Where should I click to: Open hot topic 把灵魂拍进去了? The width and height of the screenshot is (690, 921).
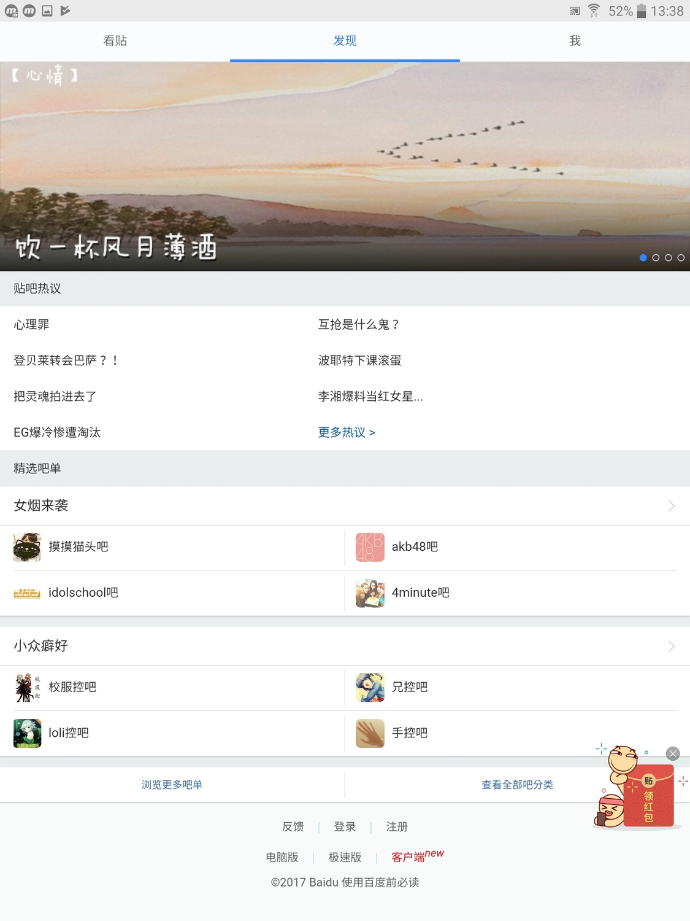[55, 396]
